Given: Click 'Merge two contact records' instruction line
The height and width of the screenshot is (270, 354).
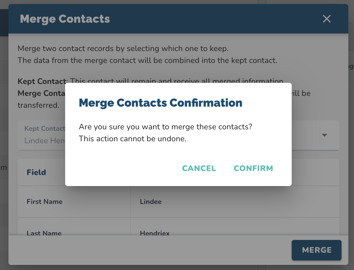Looking at the screenshot, I should pos(123,48).
